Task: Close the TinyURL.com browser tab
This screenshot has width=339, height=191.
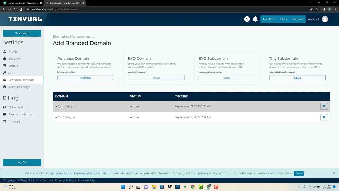Action: tap(83, 3)
